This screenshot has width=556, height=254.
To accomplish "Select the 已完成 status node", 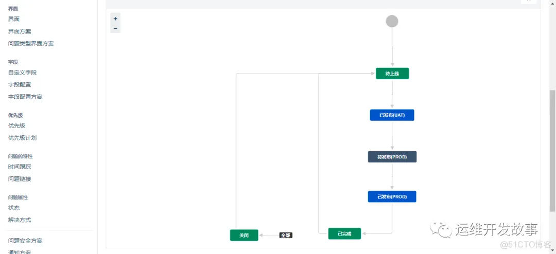I will click(x=344, y=233).
